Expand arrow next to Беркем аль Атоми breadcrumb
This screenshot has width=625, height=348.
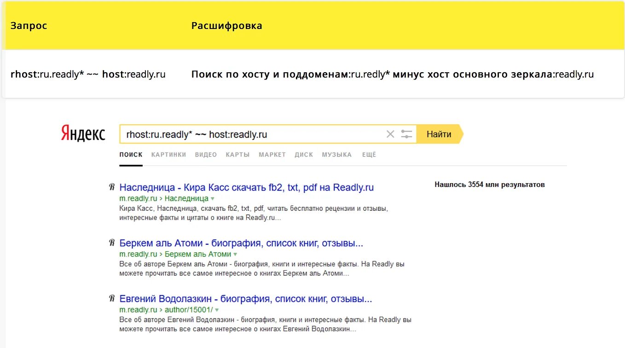[x=235, y=255]
